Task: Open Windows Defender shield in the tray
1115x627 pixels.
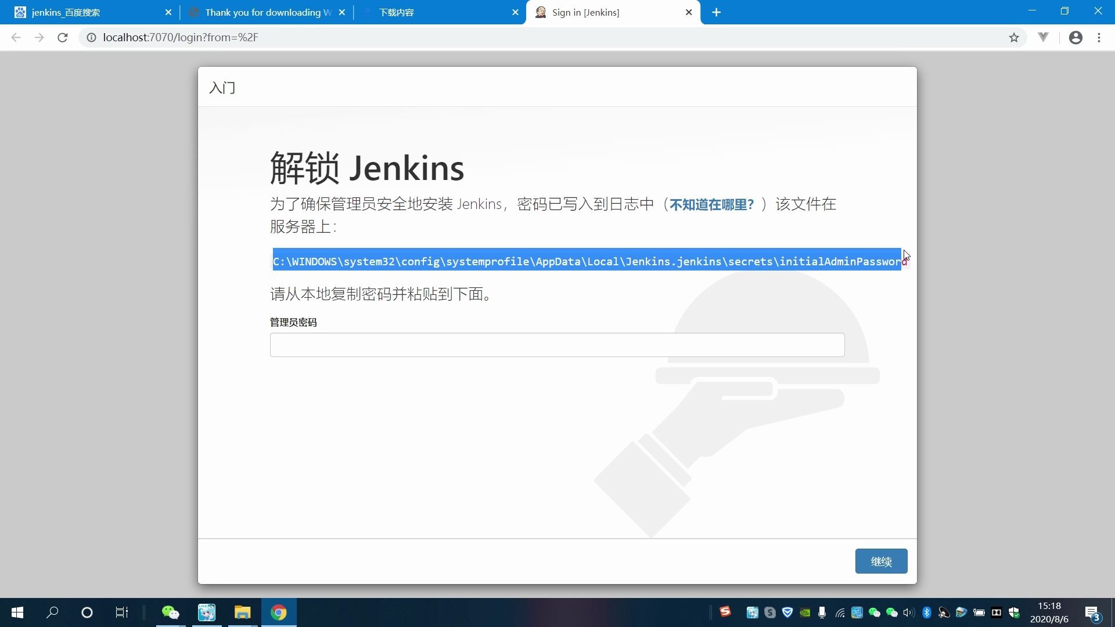Action: (1015, 612)
